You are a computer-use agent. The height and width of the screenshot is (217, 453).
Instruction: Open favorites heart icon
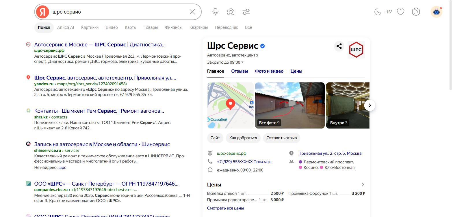pyautogui.click(x=400, y=12)
